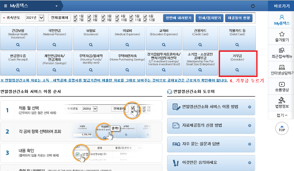Open 연말정산간소화 서비스 이용 방법 guide

pyautogui.click(x=211, y=107)
